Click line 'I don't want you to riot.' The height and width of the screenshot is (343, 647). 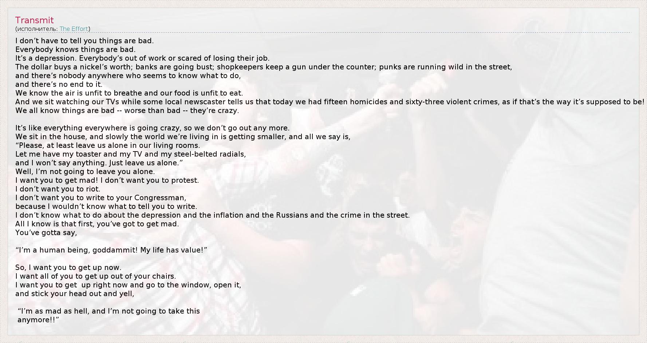click(58, 189)
